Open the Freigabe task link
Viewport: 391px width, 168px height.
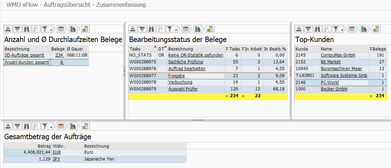pyautogui.click(x=177, y=76)
